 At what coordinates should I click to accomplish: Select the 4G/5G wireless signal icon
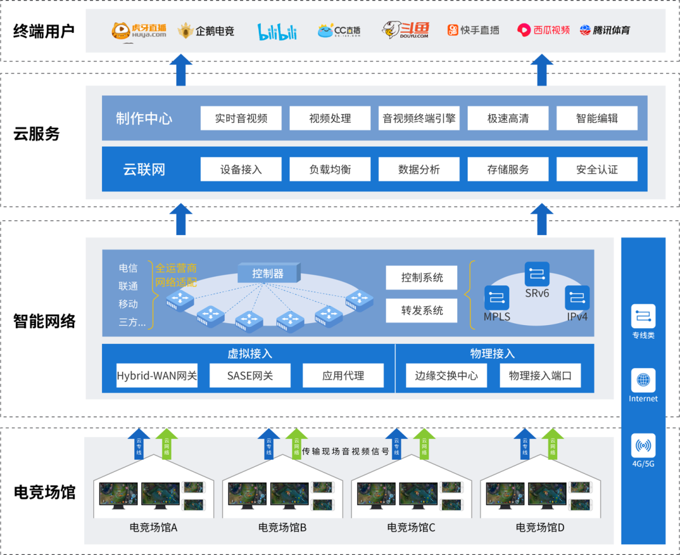643,445
